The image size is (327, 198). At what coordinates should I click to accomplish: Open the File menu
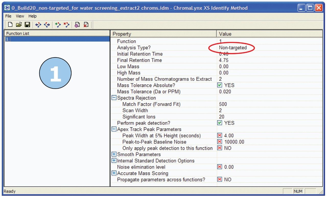point(8,16)
